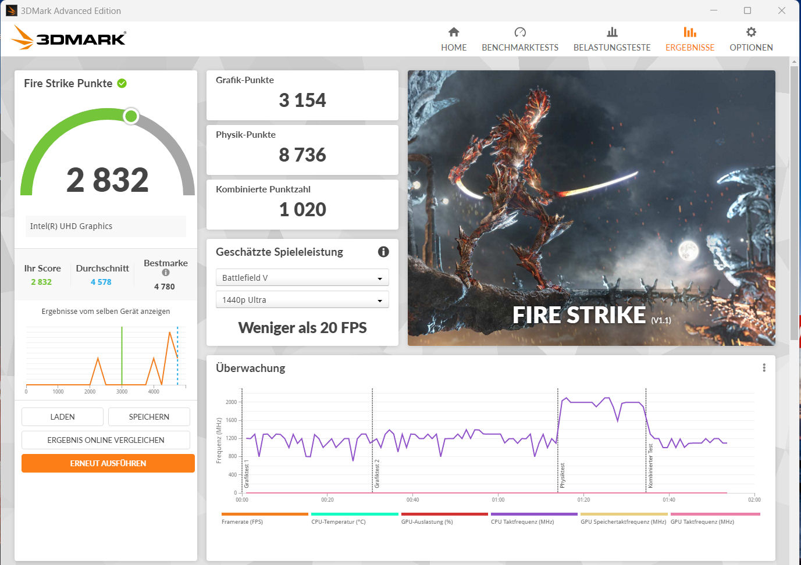This screenshot has height=565, width=801.
Task: Click the ERNEUT AUSFÜHREN button
Action: click(x=108, y=463)
